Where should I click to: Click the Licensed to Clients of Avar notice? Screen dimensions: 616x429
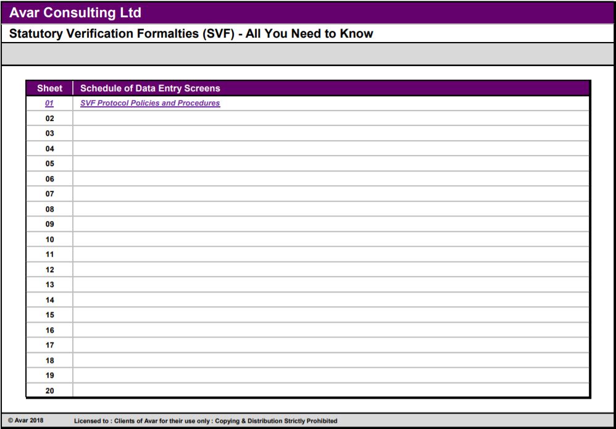pyautogui.click(x=206, y=421)
